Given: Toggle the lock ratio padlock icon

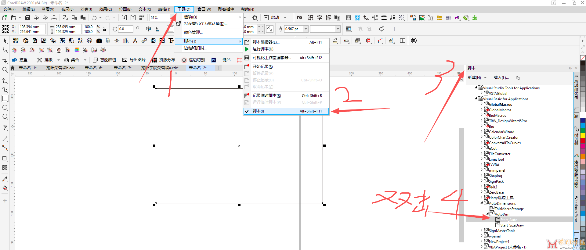Looking at the screenshot, I should (104, 29).
